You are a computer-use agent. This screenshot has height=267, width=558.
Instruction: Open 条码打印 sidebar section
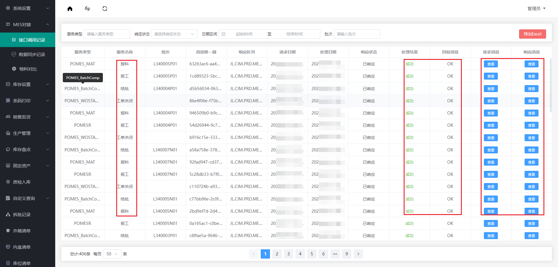pos(27,101)
